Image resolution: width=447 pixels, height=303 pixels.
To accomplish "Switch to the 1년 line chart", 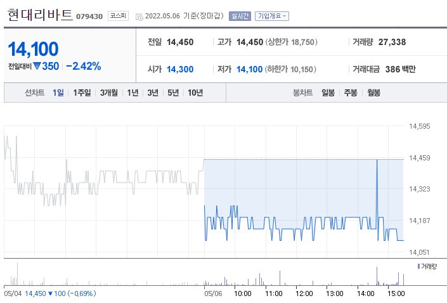I will pyautogui.click(x=133, y=93).
